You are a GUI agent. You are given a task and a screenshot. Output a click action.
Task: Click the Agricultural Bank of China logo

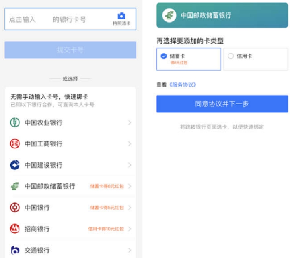tap(15, 123)
